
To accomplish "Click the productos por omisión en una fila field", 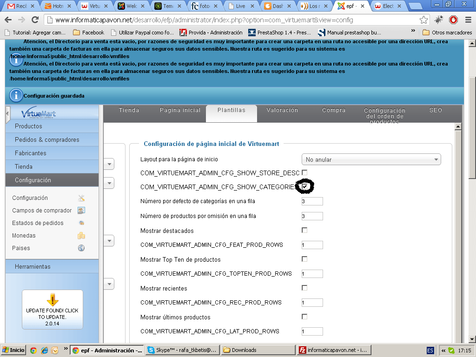I will (x=312, y=216).
